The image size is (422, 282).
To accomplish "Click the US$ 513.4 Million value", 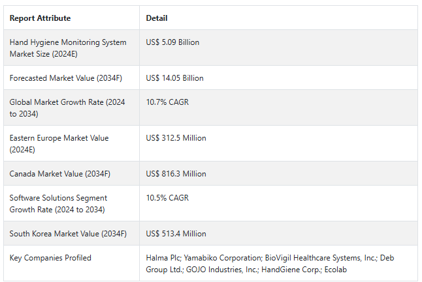I will 176,234.
